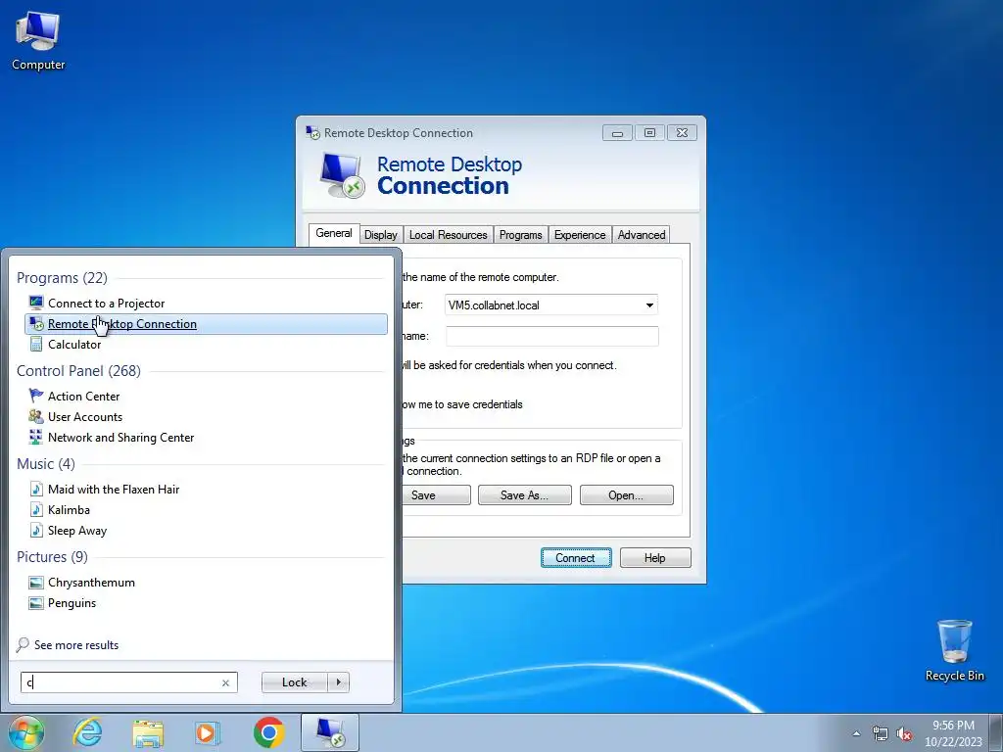Open Connect to a Projector

[106, 304]
